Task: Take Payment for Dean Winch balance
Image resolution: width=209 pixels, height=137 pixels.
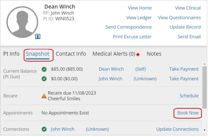Action: click(x=184, y=69)
